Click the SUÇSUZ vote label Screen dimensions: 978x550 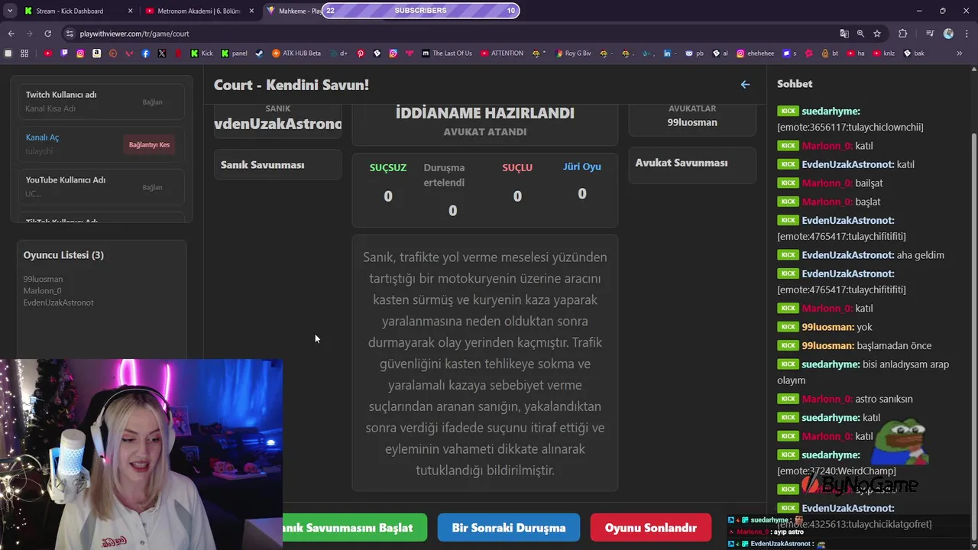click(388, 167)
